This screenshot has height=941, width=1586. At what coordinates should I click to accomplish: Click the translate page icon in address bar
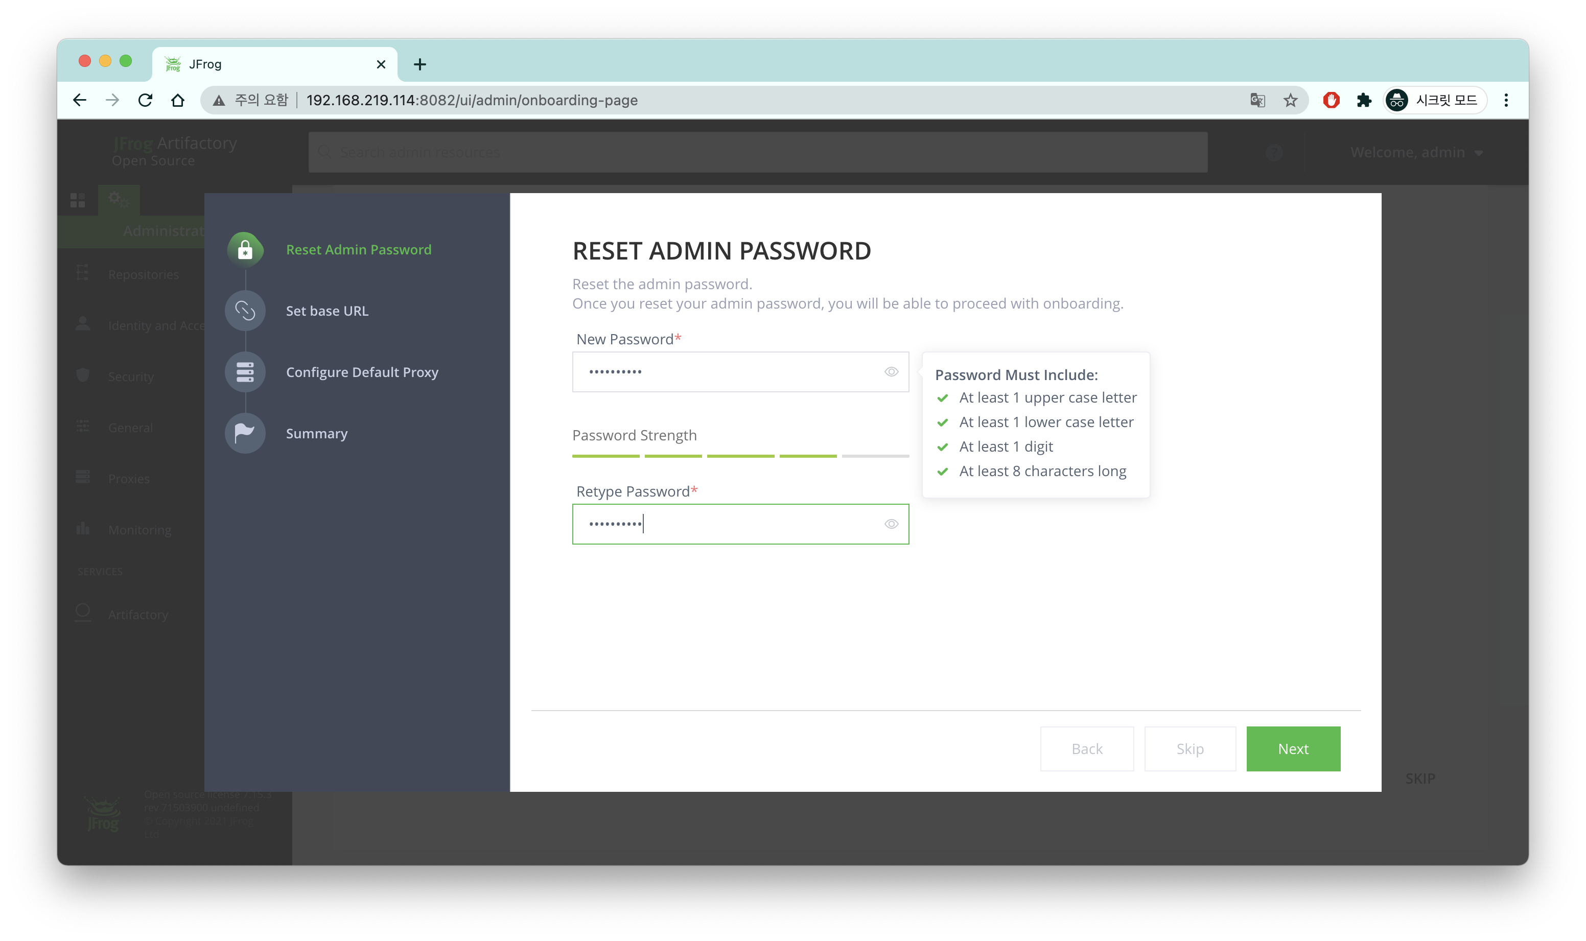click(x=1257, y=100)
